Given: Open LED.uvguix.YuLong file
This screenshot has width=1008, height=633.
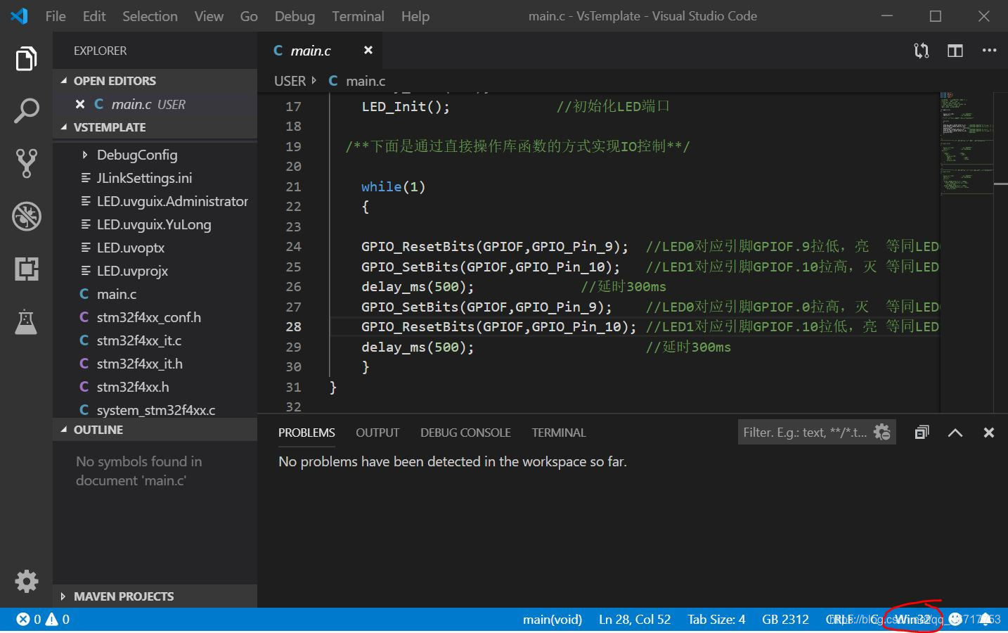Looking at the screenshot, I should coord(154,224).
